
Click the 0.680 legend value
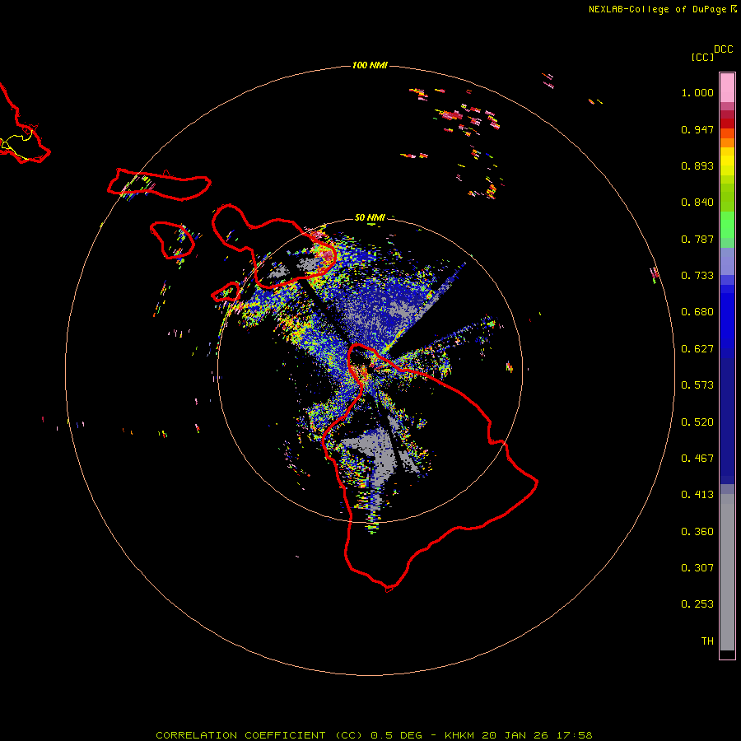coord(697,312)
